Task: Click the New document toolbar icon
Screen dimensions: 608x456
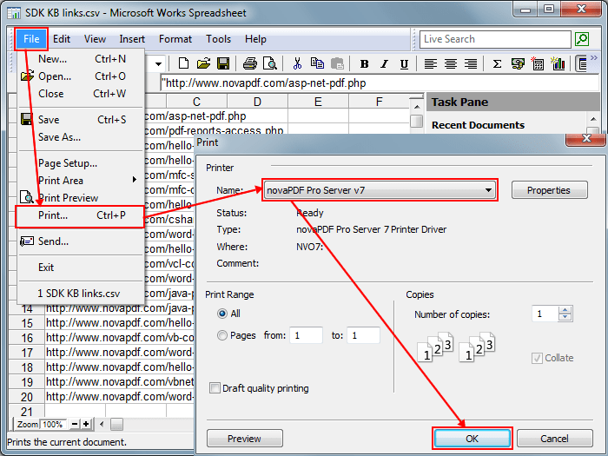Action: click(183, 63)
